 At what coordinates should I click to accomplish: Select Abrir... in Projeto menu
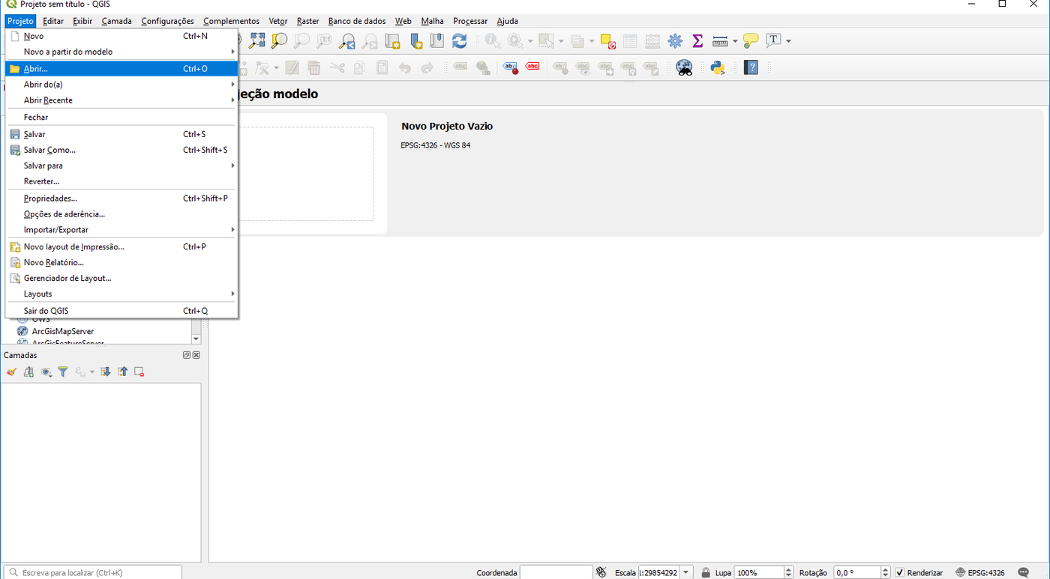click(121, 69)
